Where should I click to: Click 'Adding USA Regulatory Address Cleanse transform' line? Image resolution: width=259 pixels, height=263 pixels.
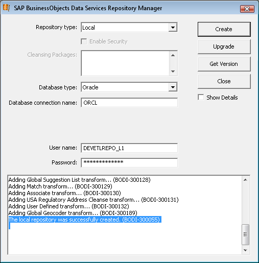tap(93, 200)
